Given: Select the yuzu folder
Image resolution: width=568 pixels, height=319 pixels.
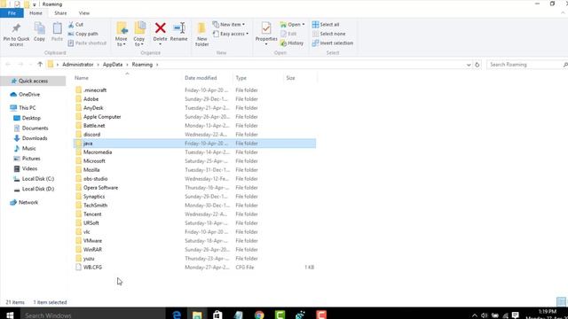Looking at the screenshot, I should tap(195, 259).
